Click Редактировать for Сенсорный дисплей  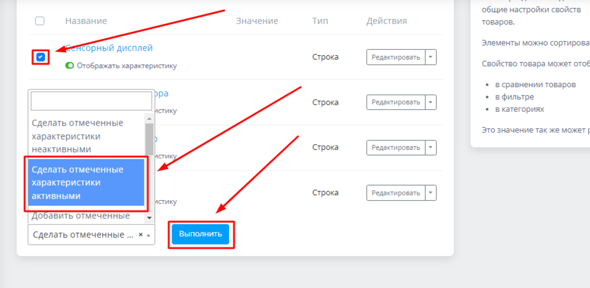[x=396, y=57]
